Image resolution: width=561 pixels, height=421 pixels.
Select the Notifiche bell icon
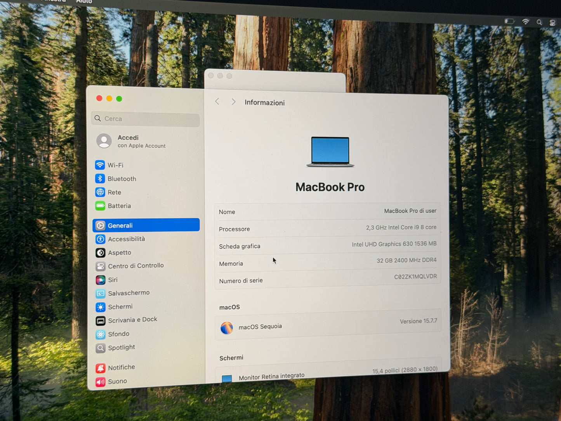(x=101, y=368)
